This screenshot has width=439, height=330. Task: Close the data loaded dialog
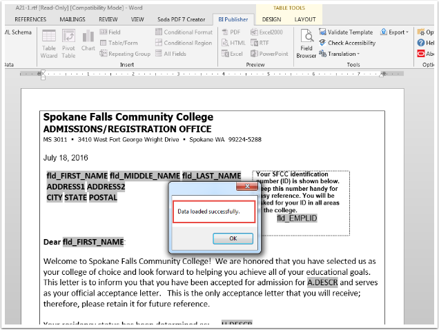(x=247, y=187)
